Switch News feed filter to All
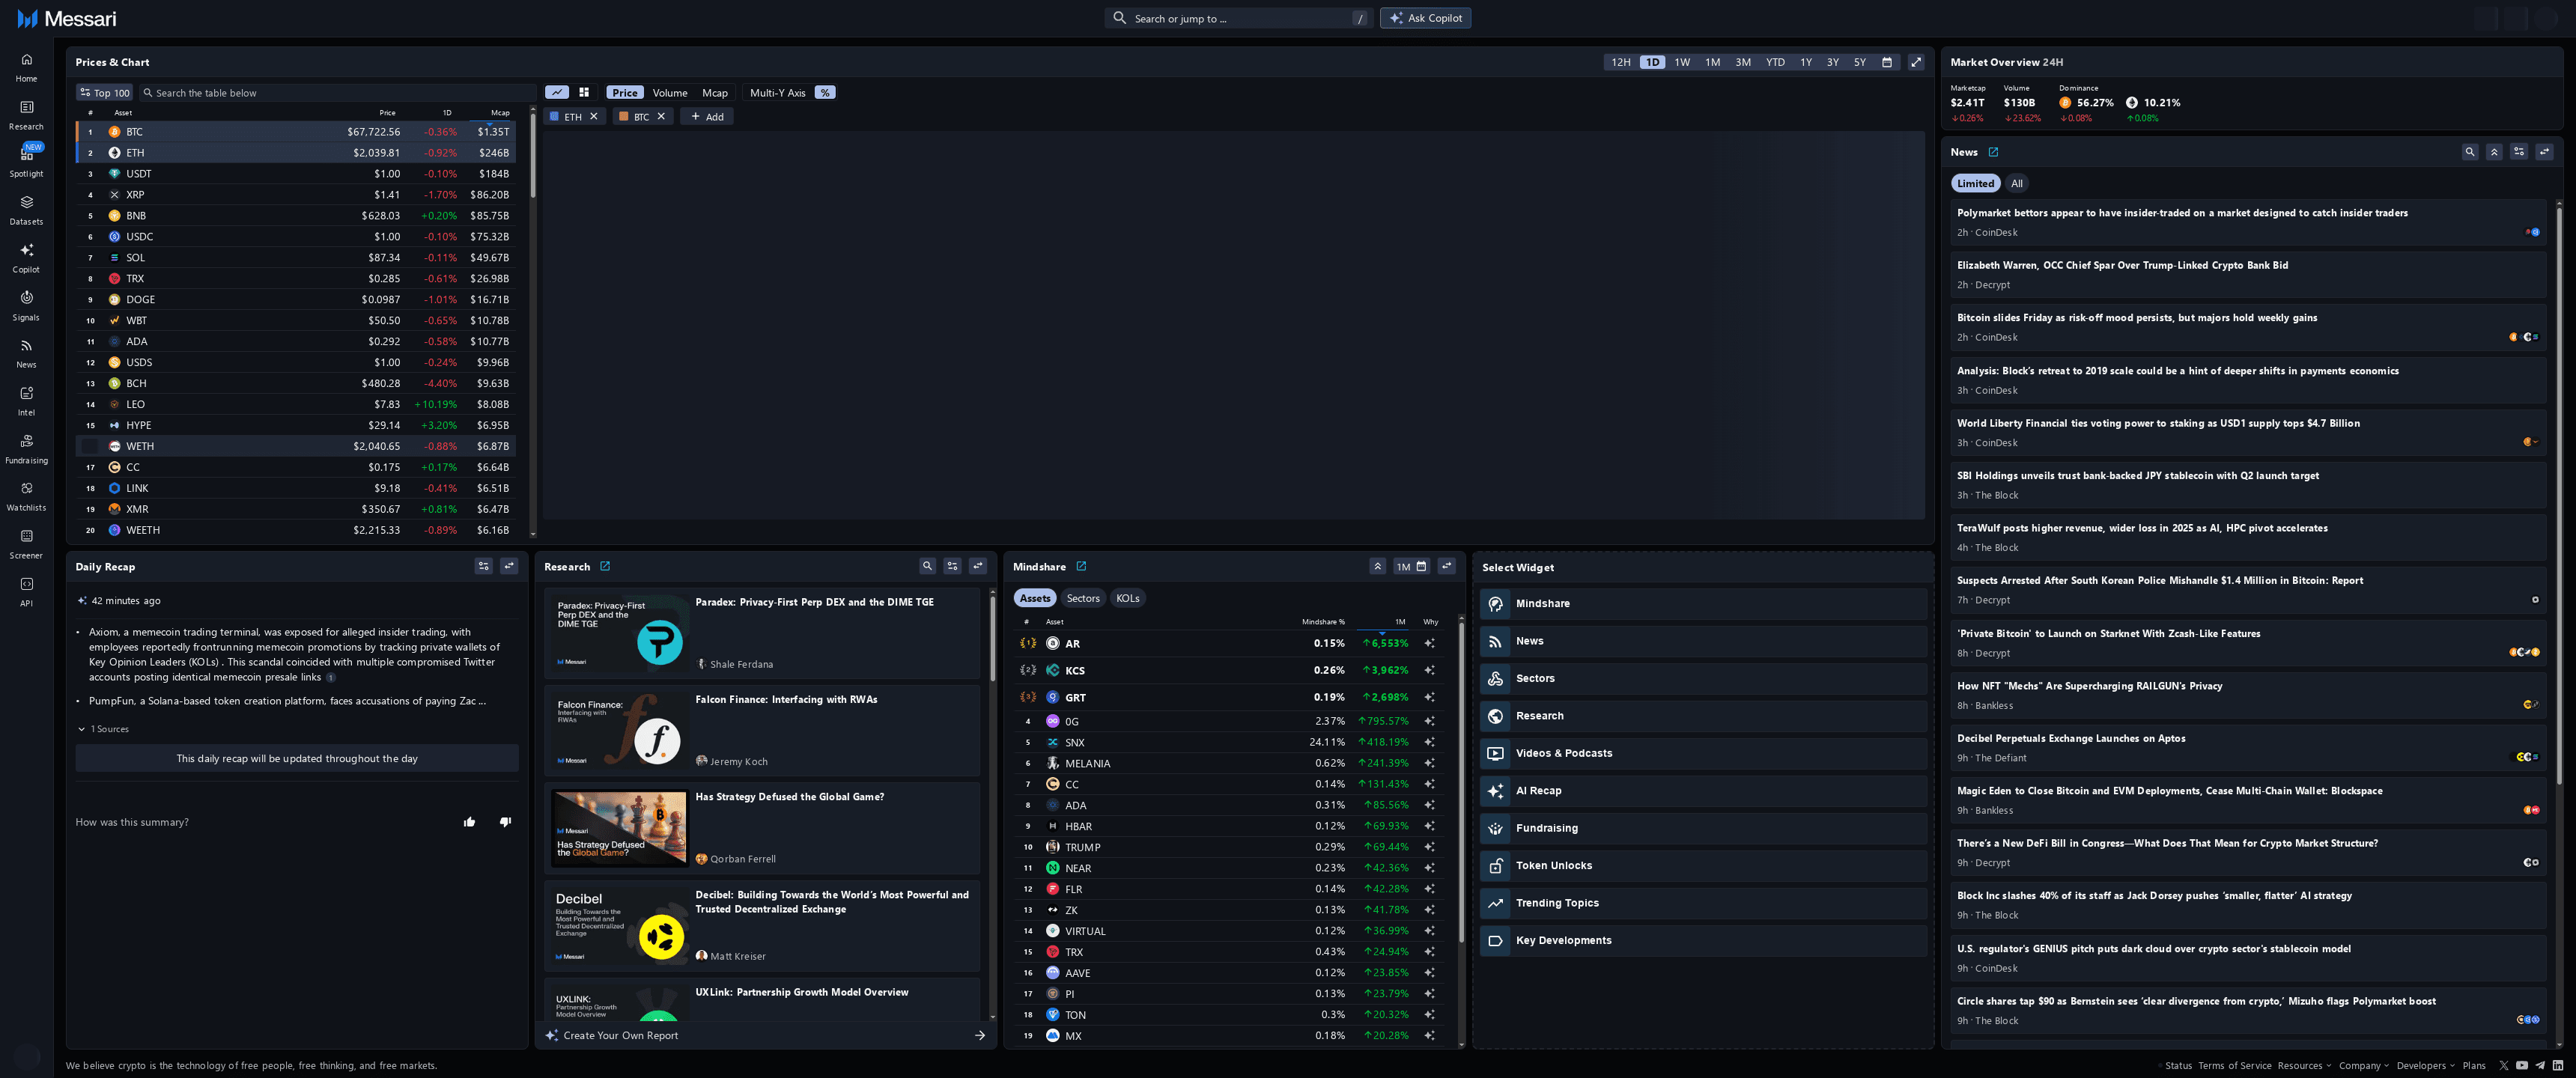The width and height of the screenshot is (2576, 1078). (2017, 183)
